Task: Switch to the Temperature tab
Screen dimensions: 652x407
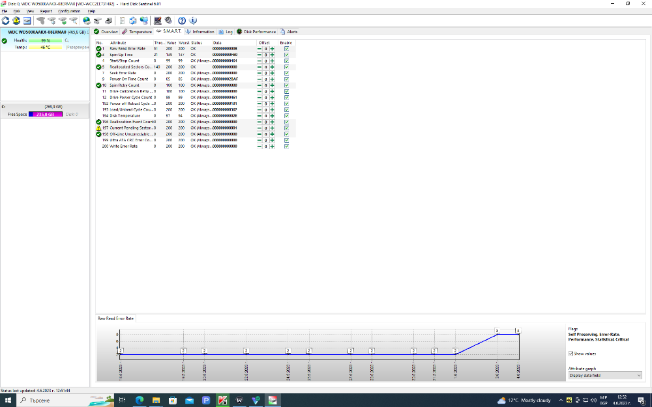Action: pos(137,31)
